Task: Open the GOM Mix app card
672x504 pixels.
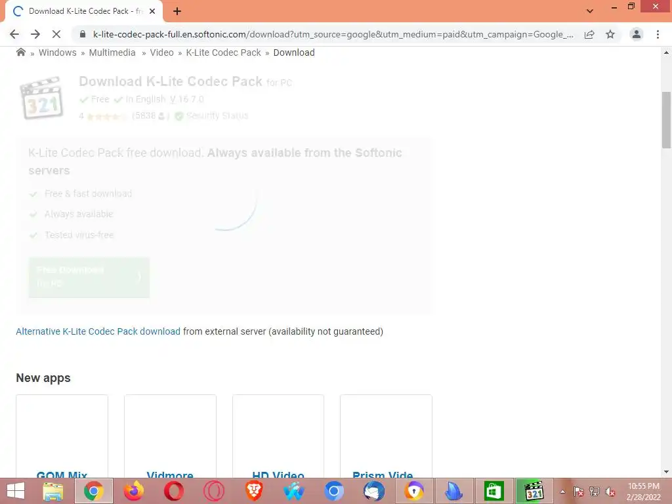Action: pos(62,436)
